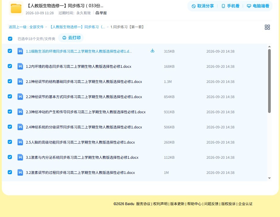Click the yellow shared folder icon
The height and width of the screenshot is (217, 280).
pos(16,8)
